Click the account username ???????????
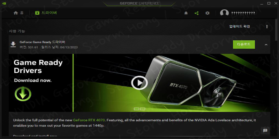Image resolution: width=279 pixels, height=139 pixels. 243,13
